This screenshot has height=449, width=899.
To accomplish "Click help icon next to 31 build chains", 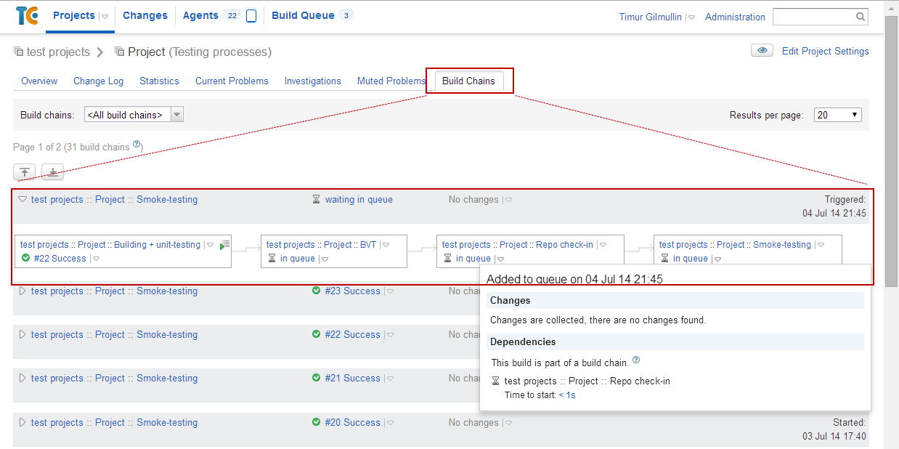I will [137, 145].
